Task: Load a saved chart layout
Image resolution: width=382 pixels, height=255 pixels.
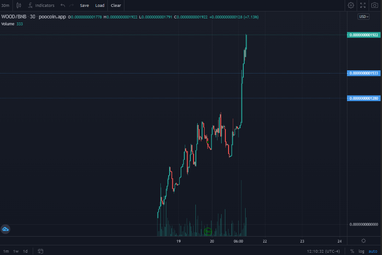Action: 100,6
